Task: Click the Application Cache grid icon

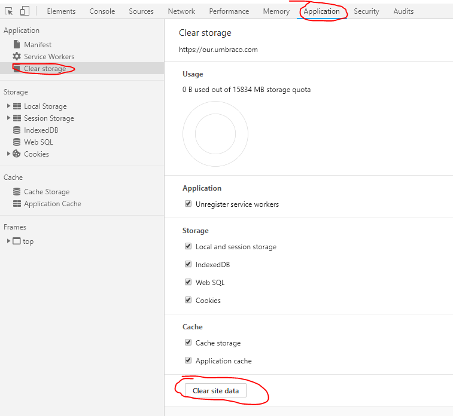Action: pos(17,204)
